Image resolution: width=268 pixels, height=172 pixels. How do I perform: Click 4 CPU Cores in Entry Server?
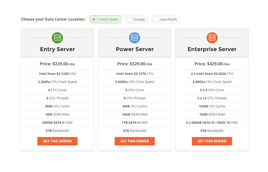click(x=57, y=90)
